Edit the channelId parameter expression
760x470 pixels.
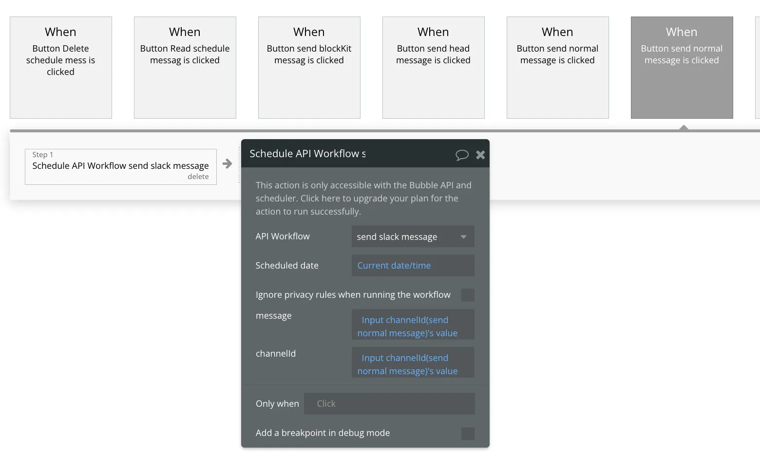(x=413, y=364)
